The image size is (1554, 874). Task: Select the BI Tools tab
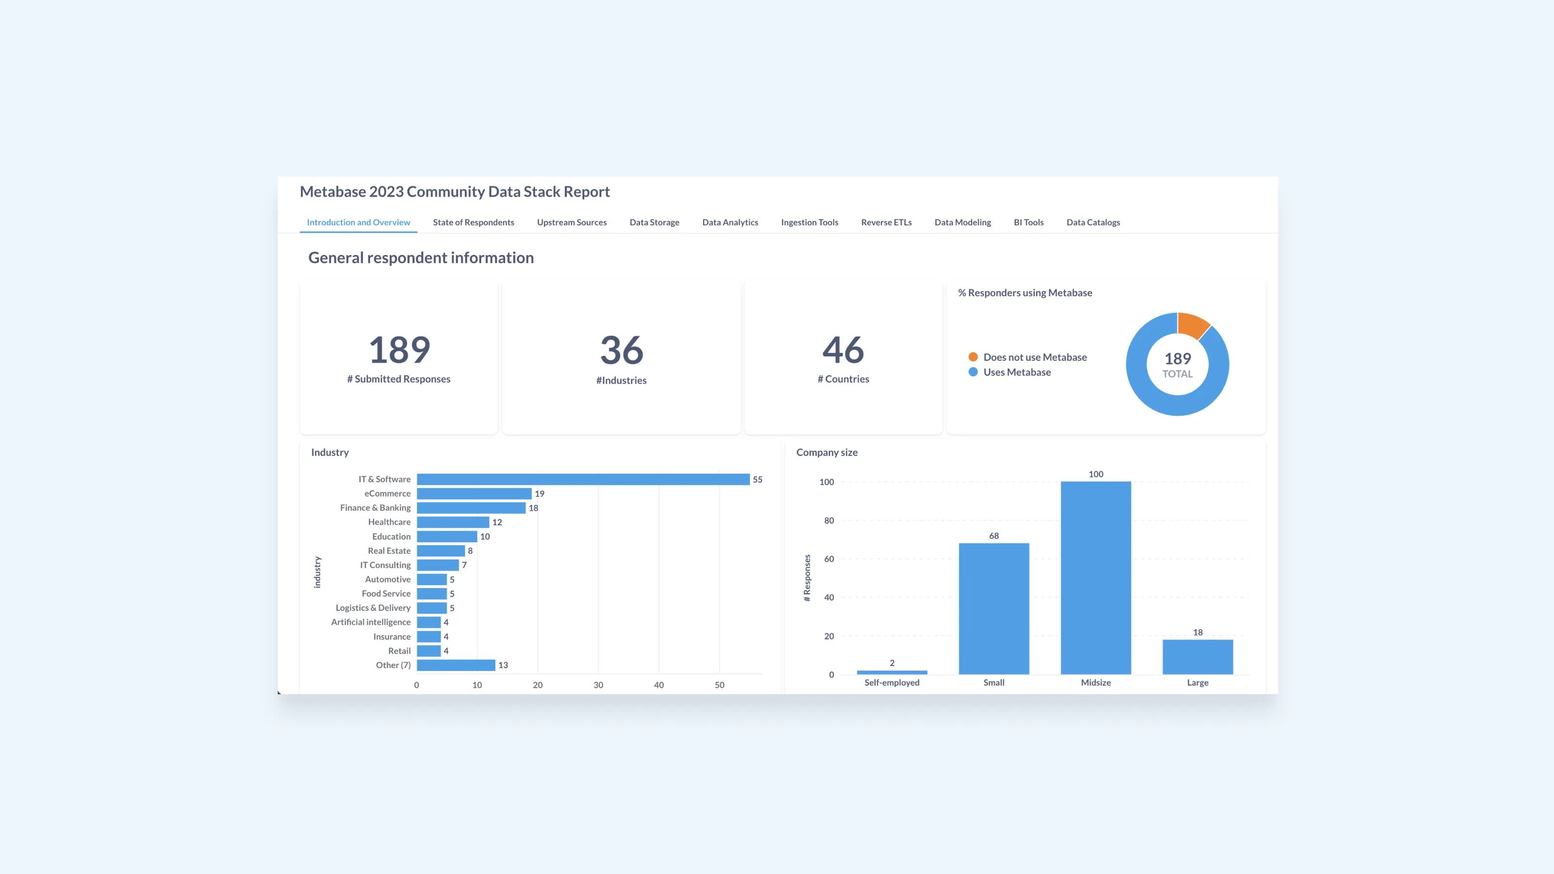1029,222
